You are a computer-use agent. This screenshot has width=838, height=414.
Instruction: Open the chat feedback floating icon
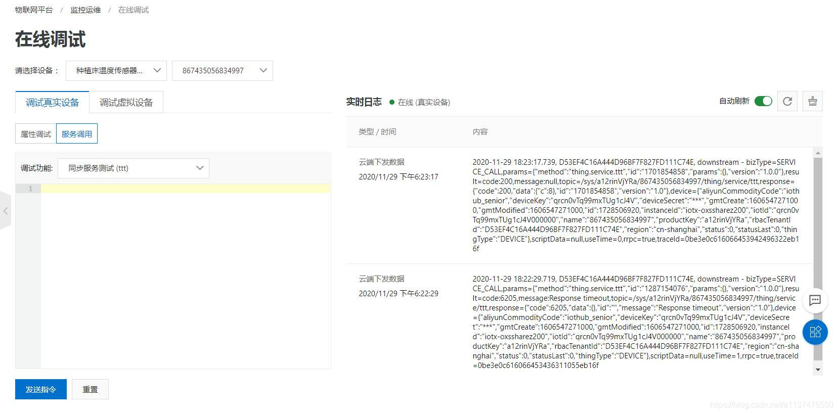click(x=815, y=300)
